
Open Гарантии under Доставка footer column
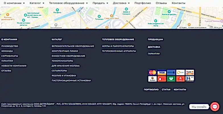(x=154, y=54)
